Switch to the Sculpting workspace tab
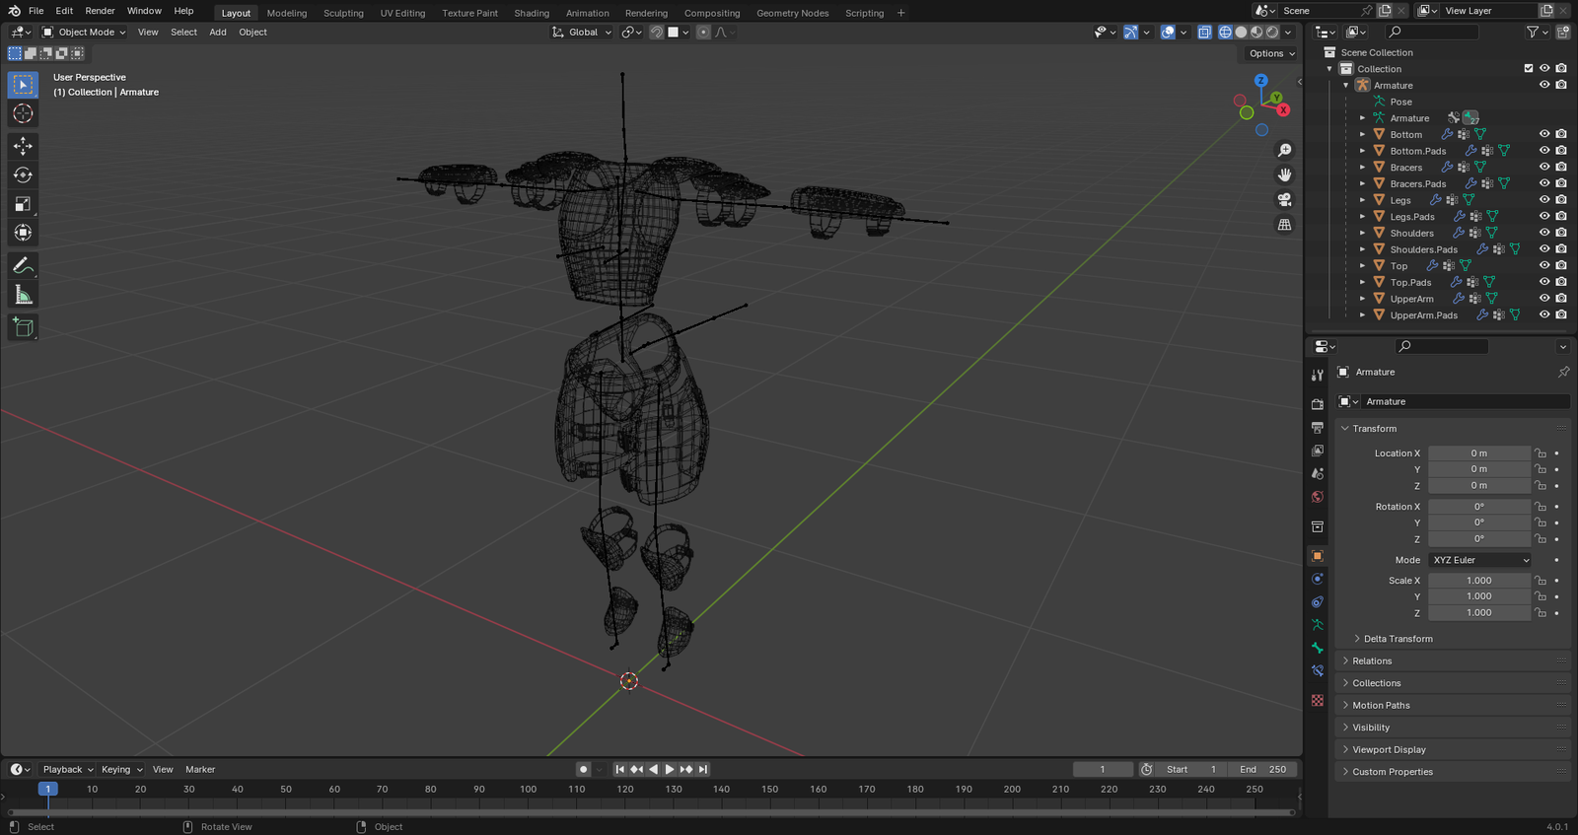Screen dimensions: 1578x835 point(343,13)
